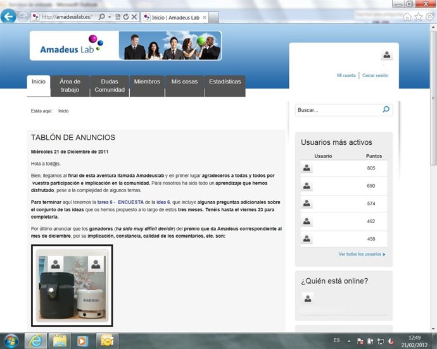
Task: Open the Miembros tab
Action: coord(147,82)
